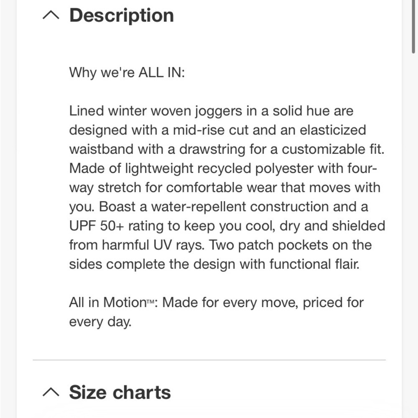The height and width of the screenshot is (418, 418).
Task: Click the Size charts heading
Action: pos(120,393)
